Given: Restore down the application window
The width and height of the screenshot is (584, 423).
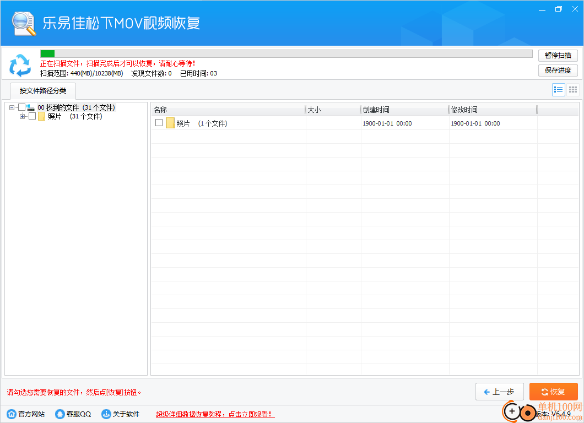Looking at the screenshot, I should pos(558,9).
